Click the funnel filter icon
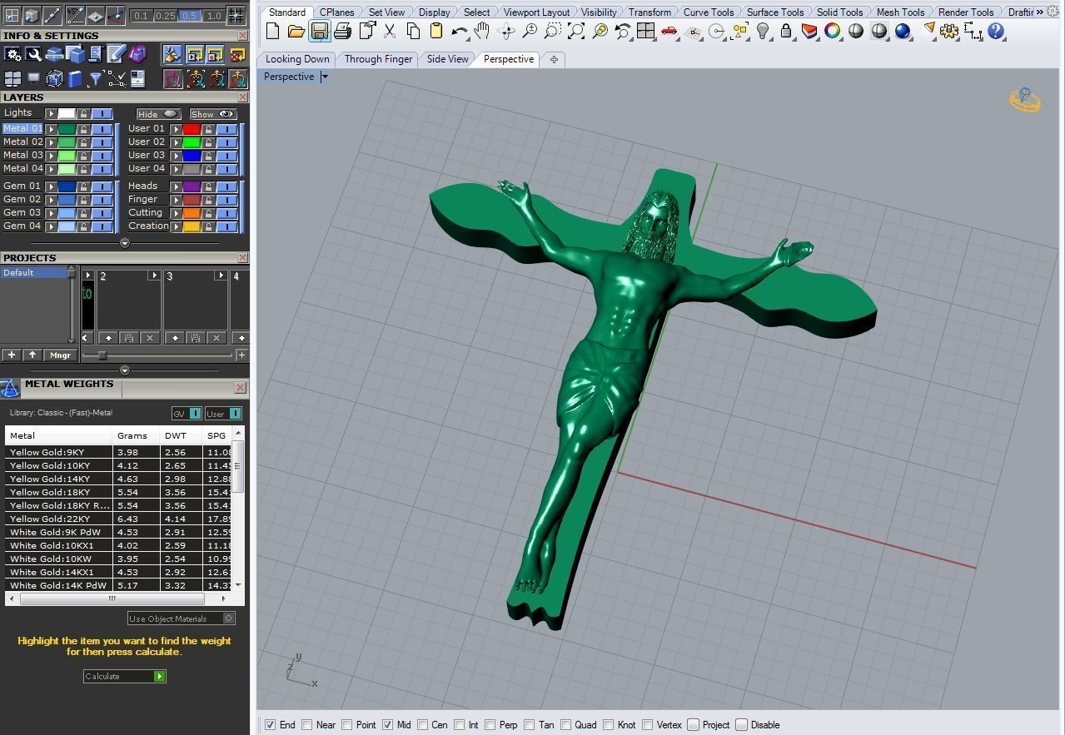The width and height of the screenshot is (1065, 735). click(96, 79)
